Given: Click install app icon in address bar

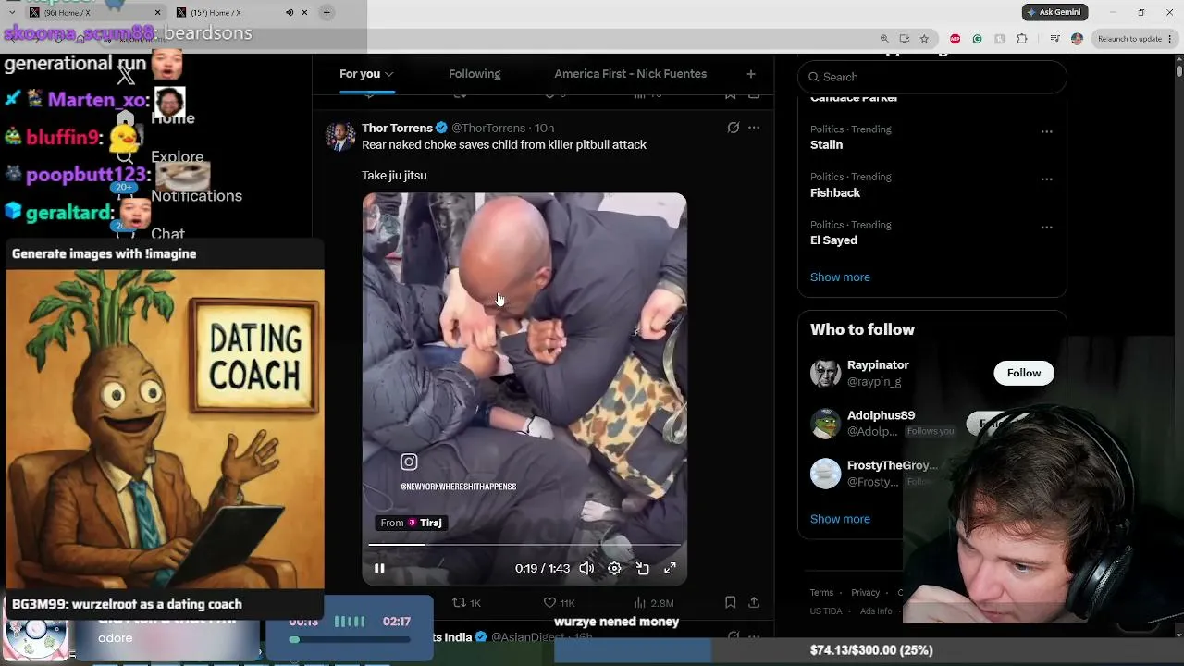Looking at the screenshot, I should [904, 39].
